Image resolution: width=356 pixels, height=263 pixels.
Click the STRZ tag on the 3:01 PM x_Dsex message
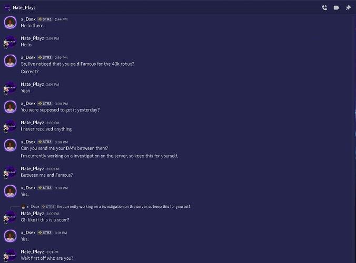45,232
